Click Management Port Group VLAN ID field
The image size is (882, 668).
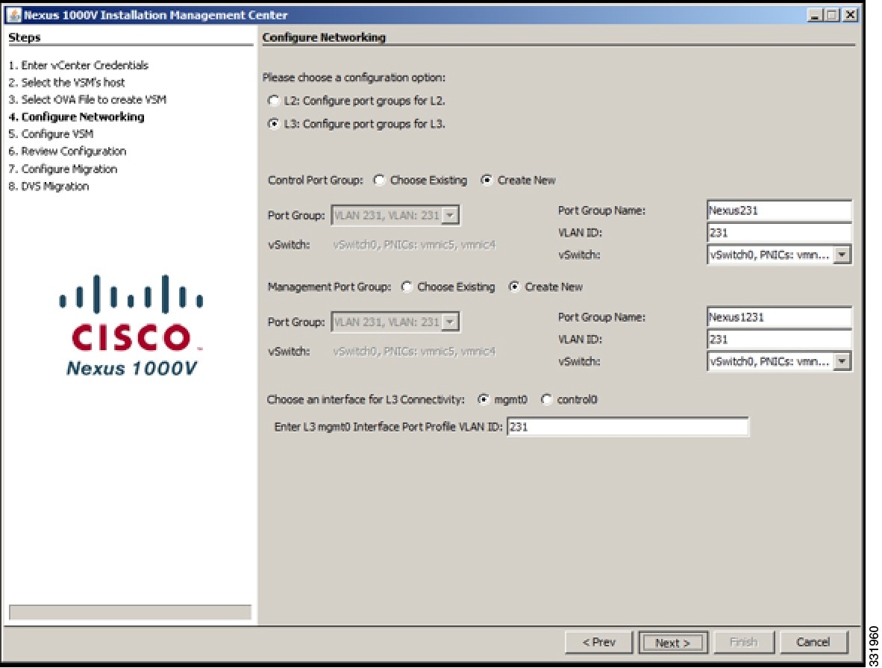[x=779, y=340]
